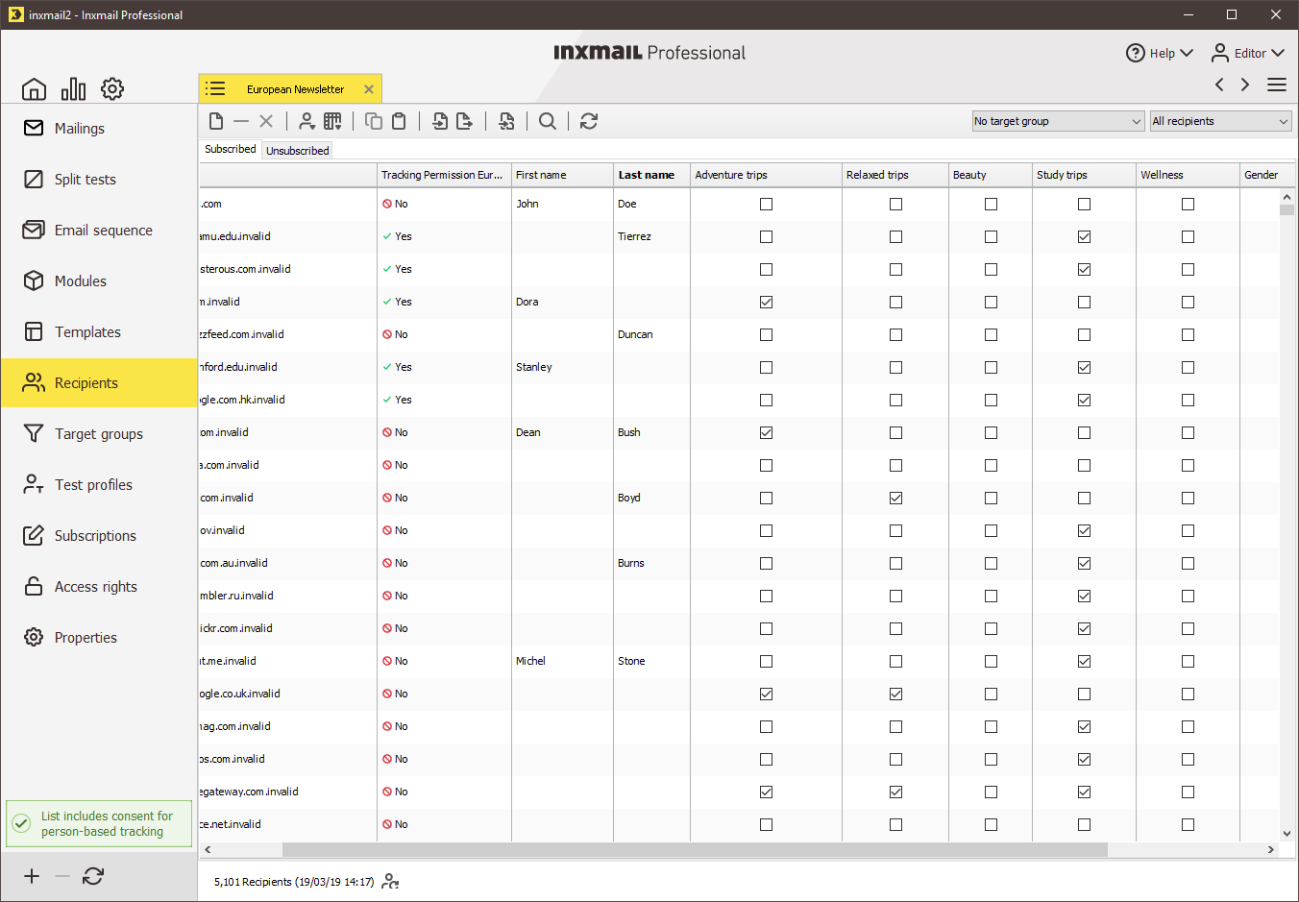
Task: Switch to the Subscribed tab
Action: [231, 149]
